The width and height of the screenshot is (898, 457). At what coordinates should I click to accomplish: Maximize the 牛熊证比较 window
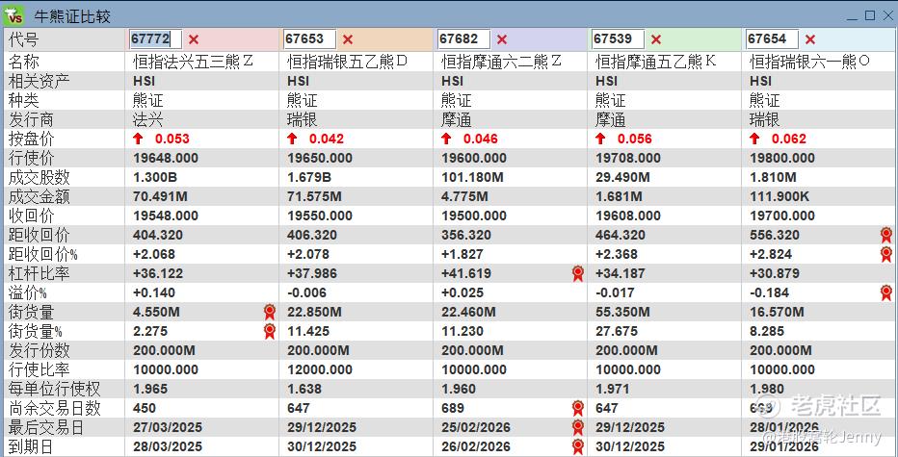click(870, 15)
